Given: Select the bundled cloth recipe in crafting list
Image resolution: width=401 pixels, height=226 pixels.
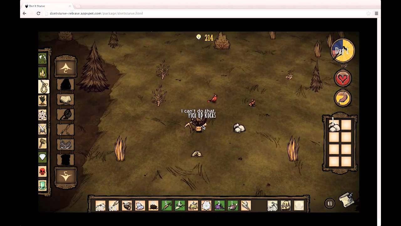Looking at the screenshot, I should [65, 100].
